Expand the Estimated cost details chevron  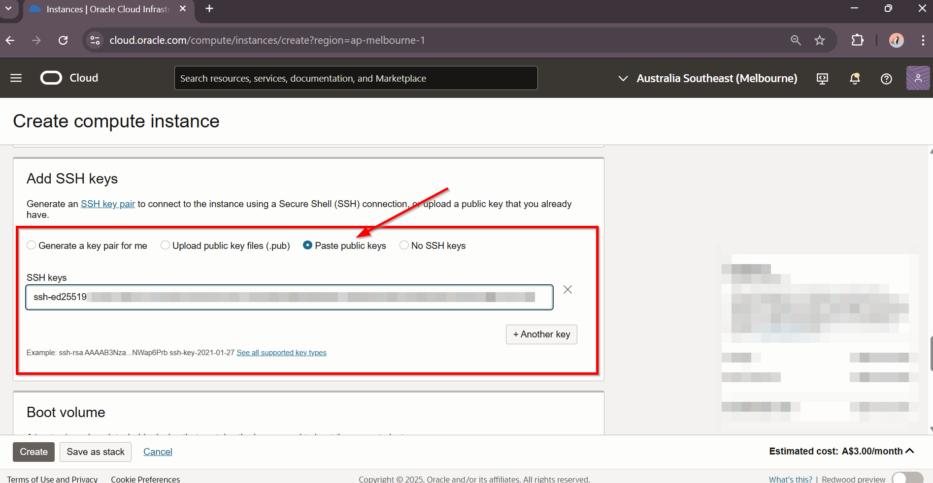click(x=910, y=451)
